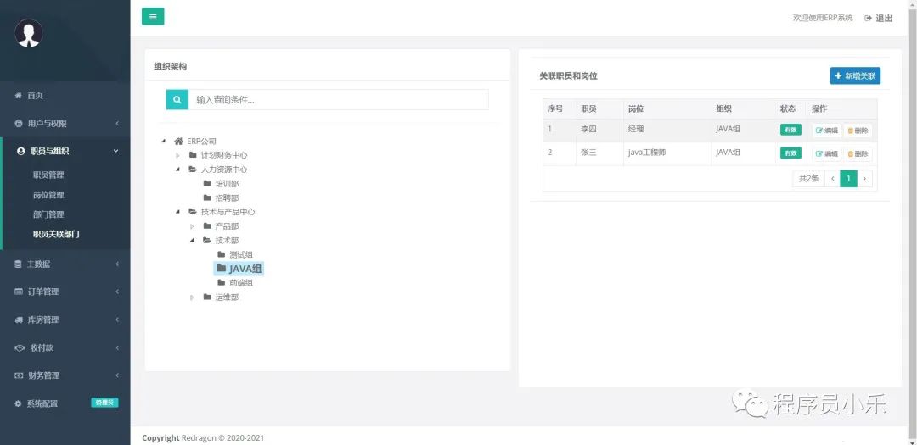Click the 管理员 badge beside 系统配置
This screenshot has width=917, height=445.
click(104, 403)
